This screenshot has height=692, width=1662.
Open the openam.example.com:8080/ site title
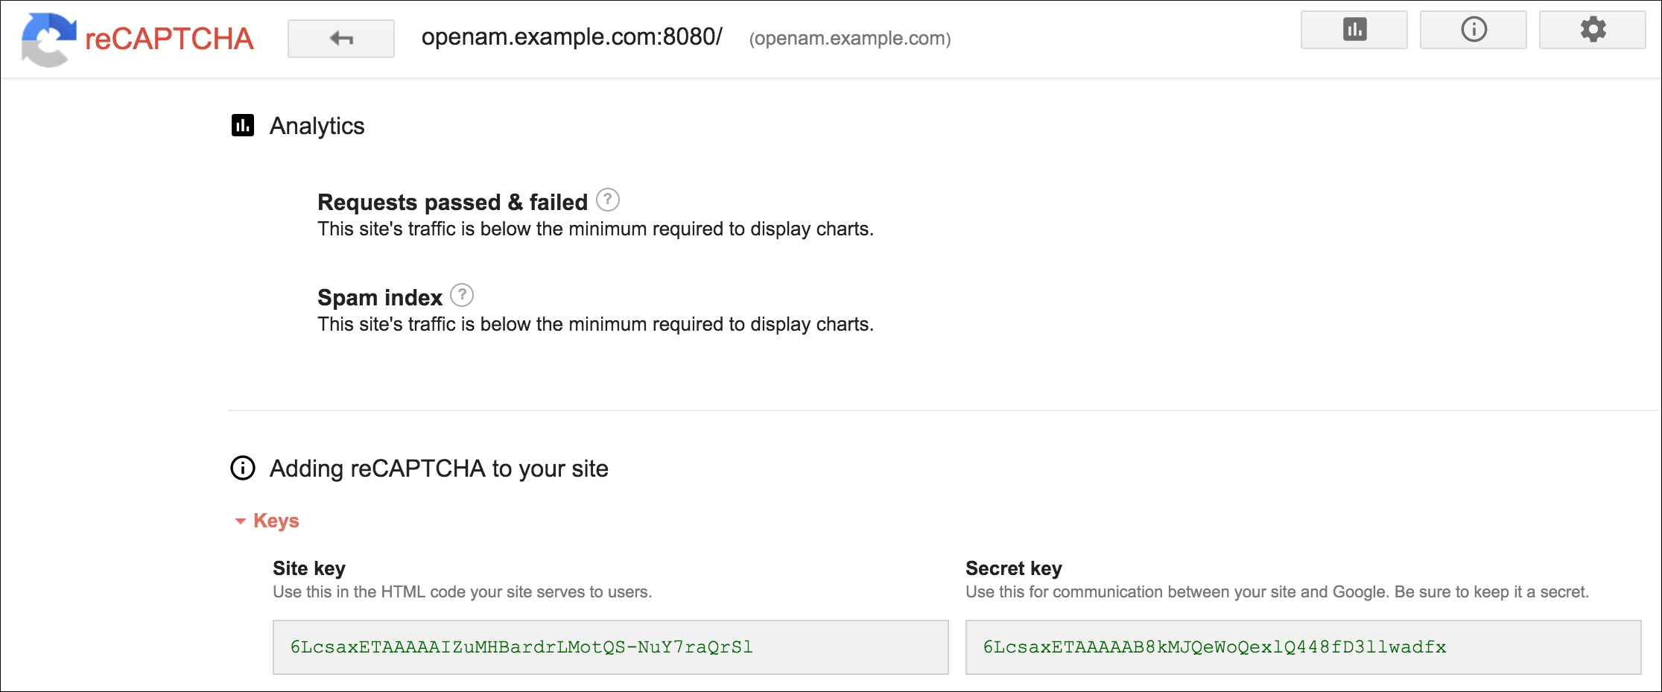point(571,36)
